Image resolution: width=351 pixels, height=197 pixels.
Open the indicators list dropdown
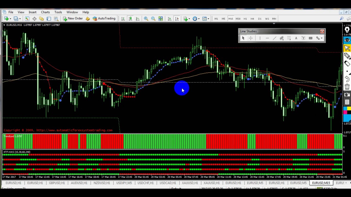pyautogui.click(x=186, y=19)
